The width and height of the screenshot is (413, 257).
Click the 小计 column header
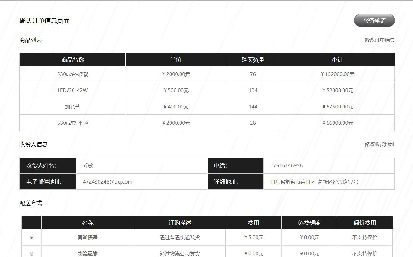point(337,59)
